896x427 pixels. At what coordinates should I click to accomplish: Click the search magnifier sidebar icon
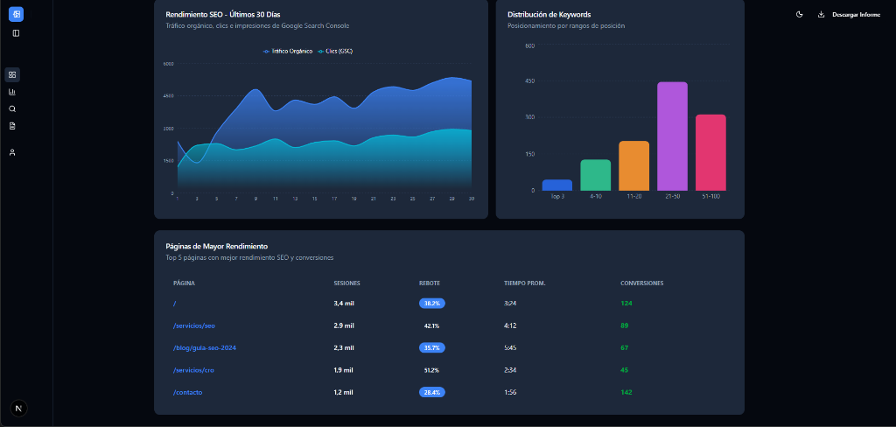(x=12, y=108)
